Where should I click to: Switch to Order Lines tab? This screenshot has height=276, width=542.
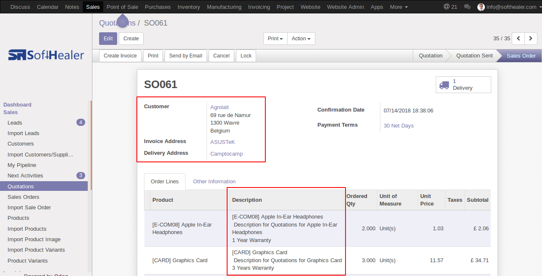(165, 181)
